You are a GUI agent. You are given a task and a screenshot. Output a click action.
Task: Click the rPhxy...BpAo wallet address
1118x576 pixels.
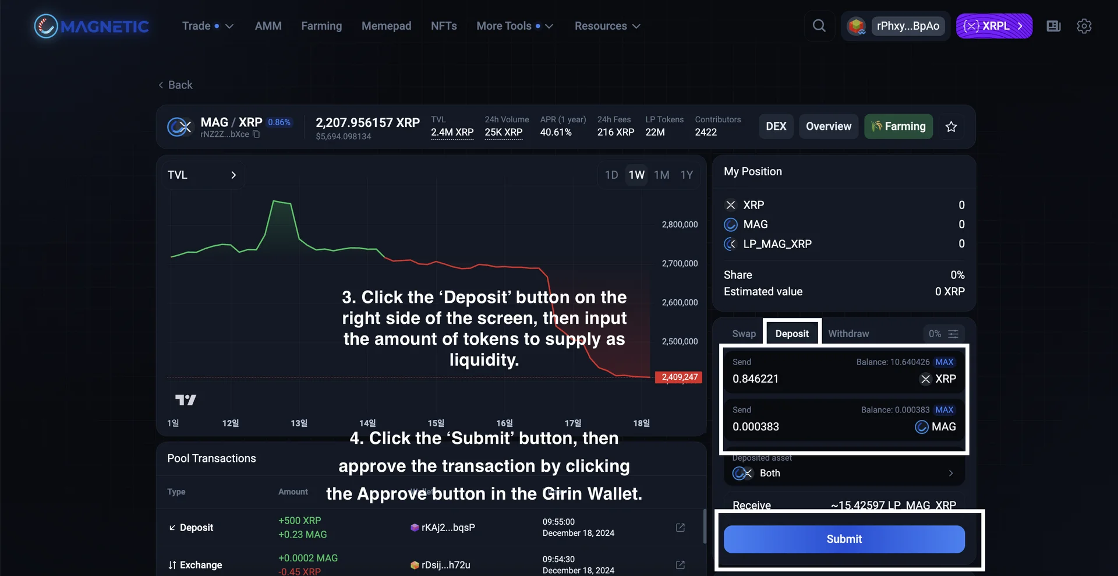pos(908,26)
